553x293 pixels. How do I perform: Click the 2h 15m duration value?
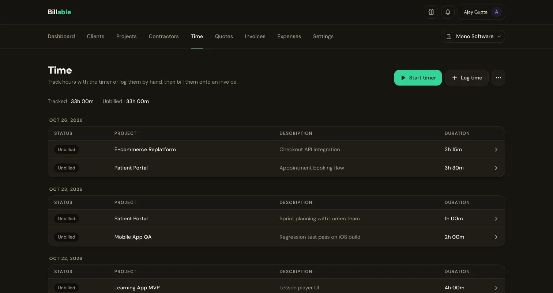[453, 149]
